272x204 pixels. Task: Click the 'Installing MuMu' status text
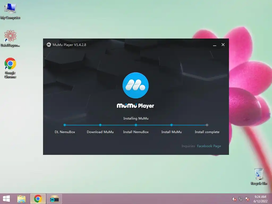pos(136,118)
